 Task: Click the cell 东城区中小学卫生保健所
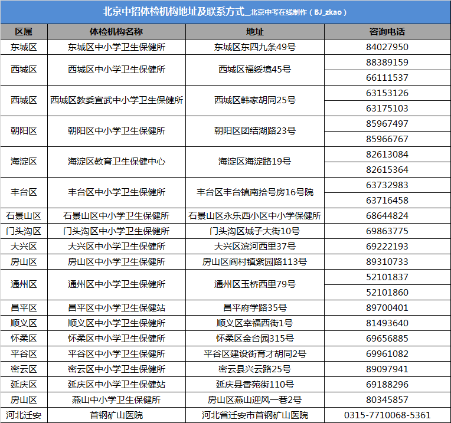[x=116, y=47]
